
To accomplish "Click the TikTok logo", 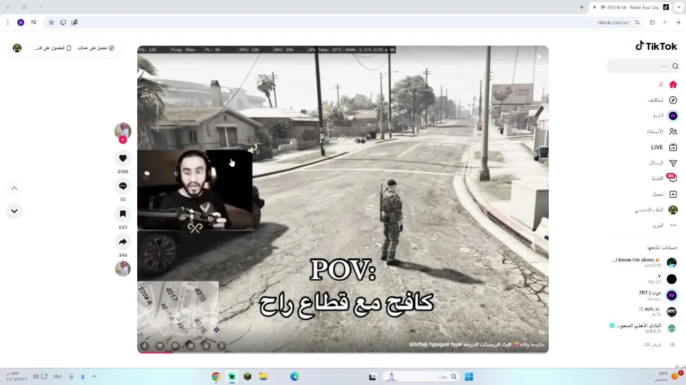I will (x=656, y=47).
